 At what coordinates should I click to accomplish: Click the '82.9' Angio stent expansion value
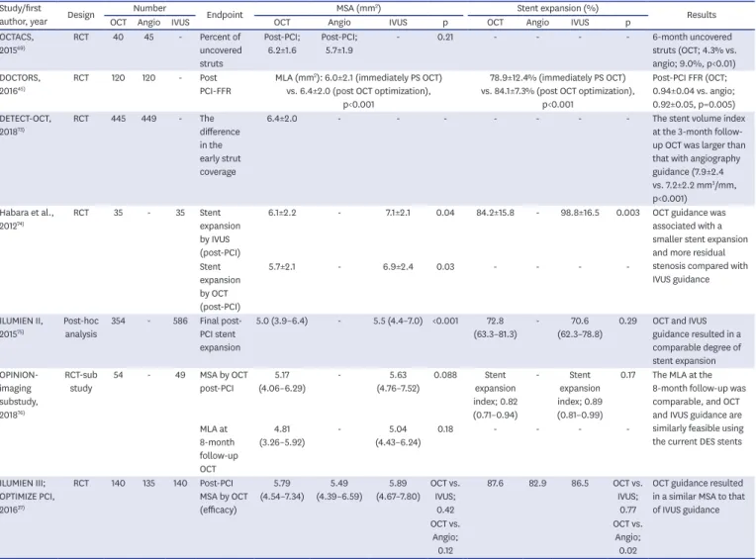537,483
